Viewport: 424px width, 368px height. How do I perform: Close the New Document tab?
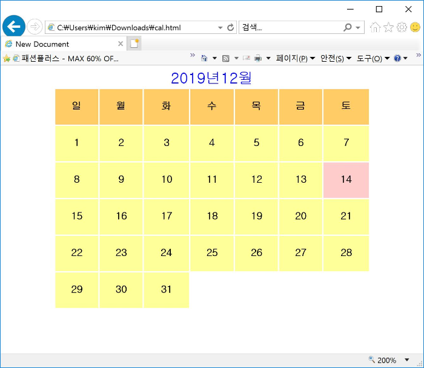pyautogui.click(x=121, y=44)
